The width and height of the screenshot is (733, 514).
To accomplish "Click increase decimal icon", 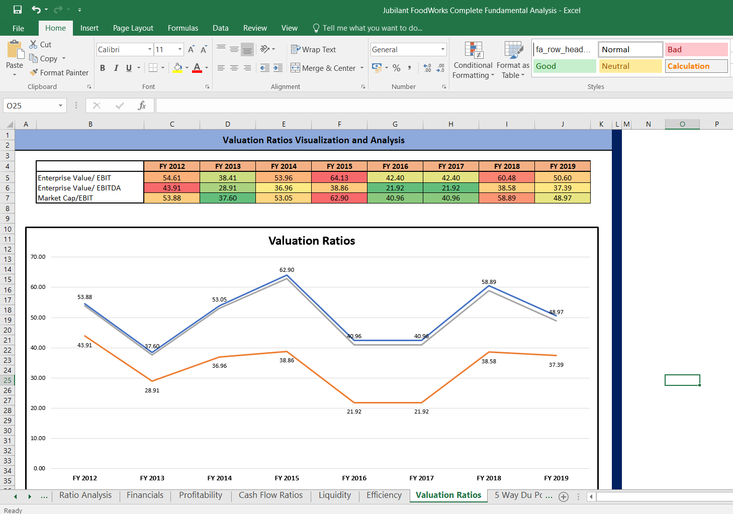I will coord(427,68).
